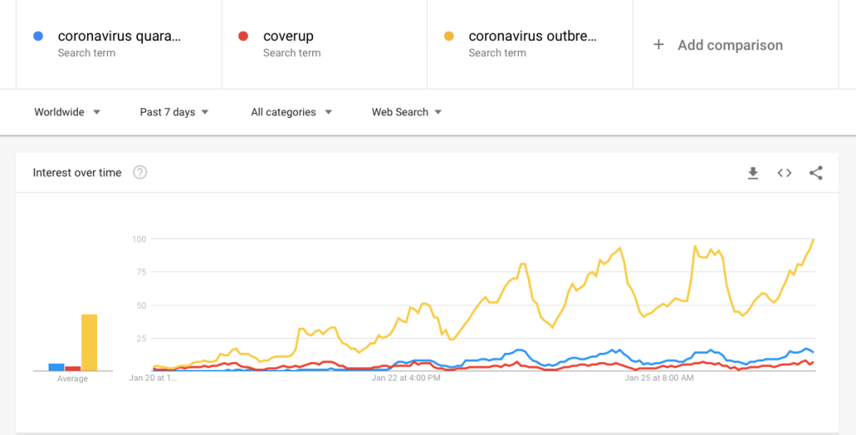Edit the coronavirus outbreak search term

coord(532,36)
